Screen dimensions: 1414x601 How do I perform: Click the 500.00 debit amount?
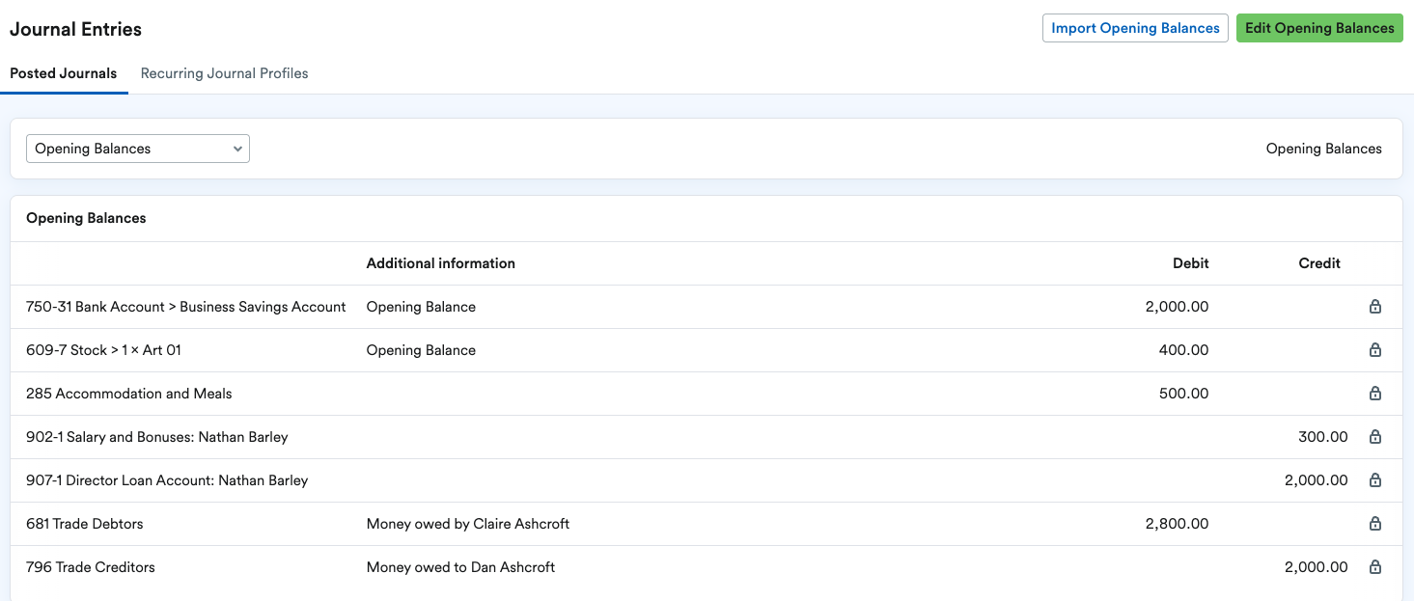1183,394
